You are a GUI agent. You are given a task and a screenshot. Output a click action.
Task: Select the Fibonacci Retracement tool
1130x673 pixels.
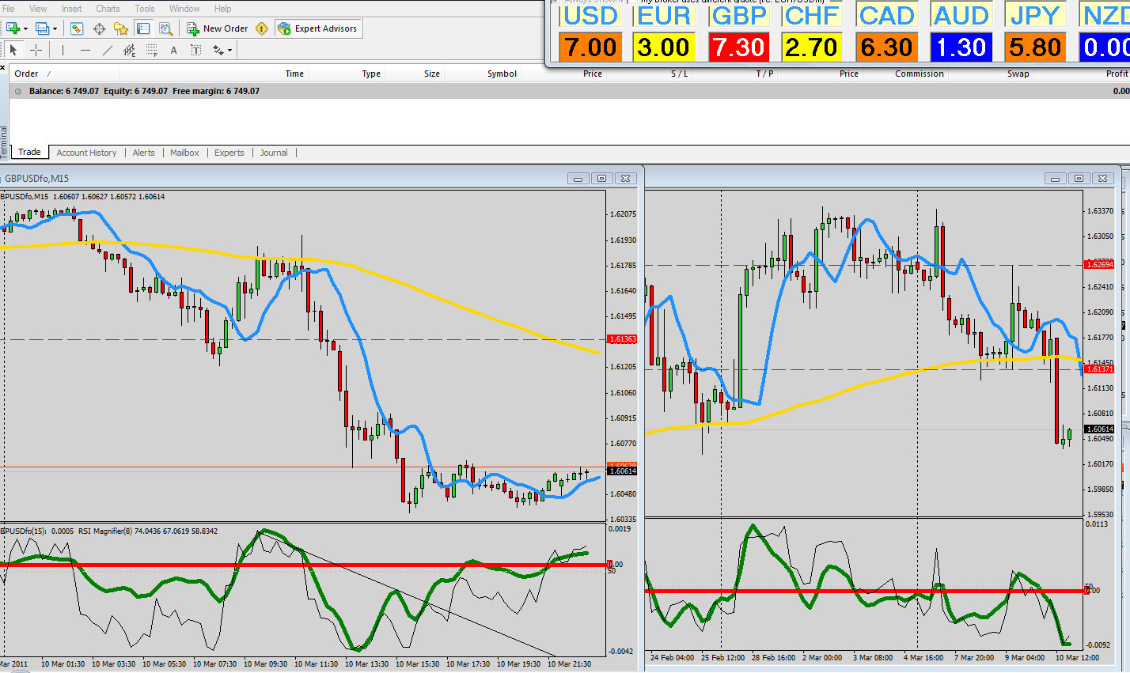(x=152, y=50)
